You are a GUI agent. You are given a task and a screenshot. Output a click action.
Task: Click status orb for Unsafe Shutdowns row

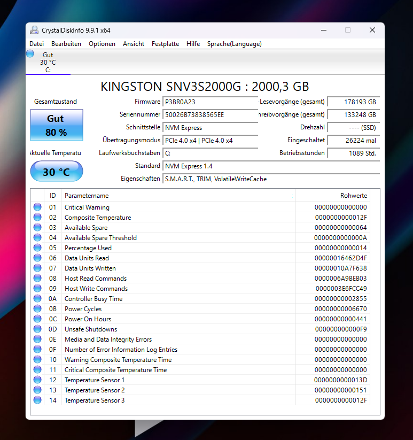(x=37, y=329)
